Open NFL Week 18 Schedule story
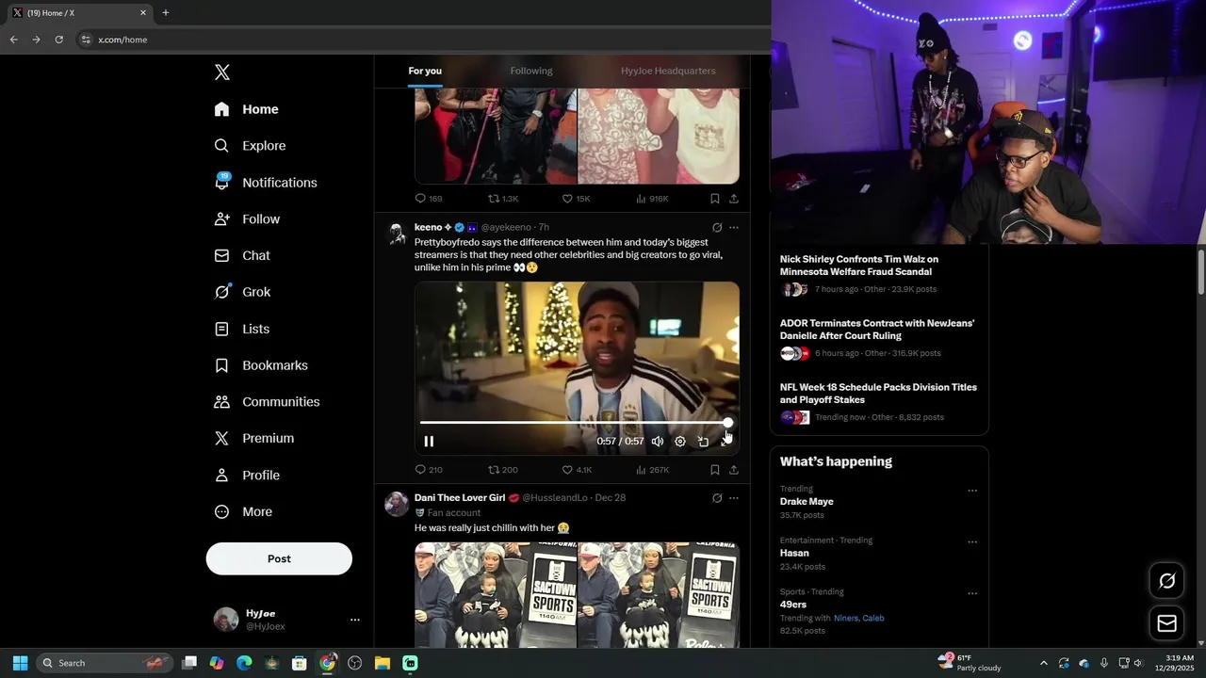This screenshot has height=678, width=1206. click(879, 402)
